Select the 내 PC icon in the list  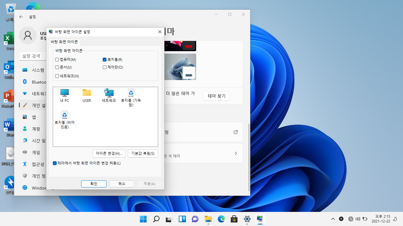64,95
